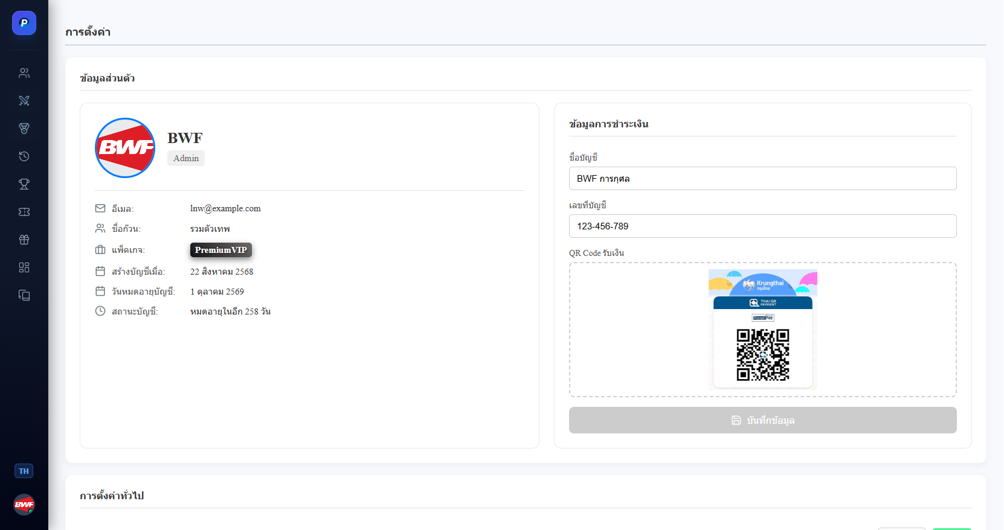The height and width of the screenshot is (530, 1004).
Task: Open the trophy tournament sidebar icon
Action: (24, 184)
